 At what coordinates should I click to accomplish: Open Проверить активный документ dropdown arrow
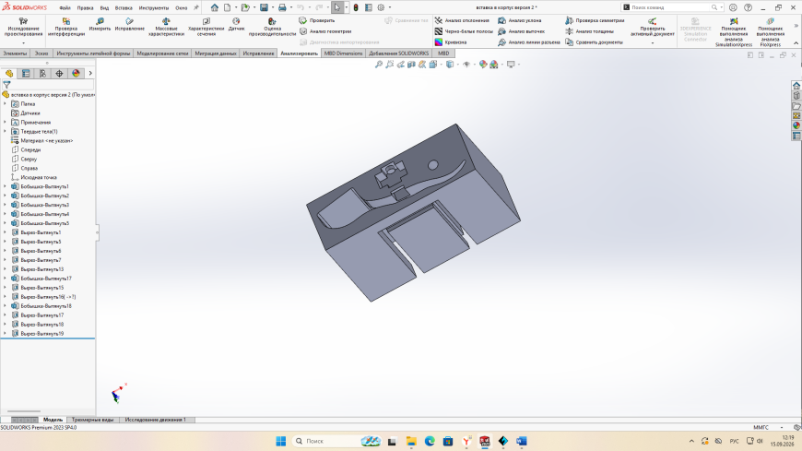point(652,43)
